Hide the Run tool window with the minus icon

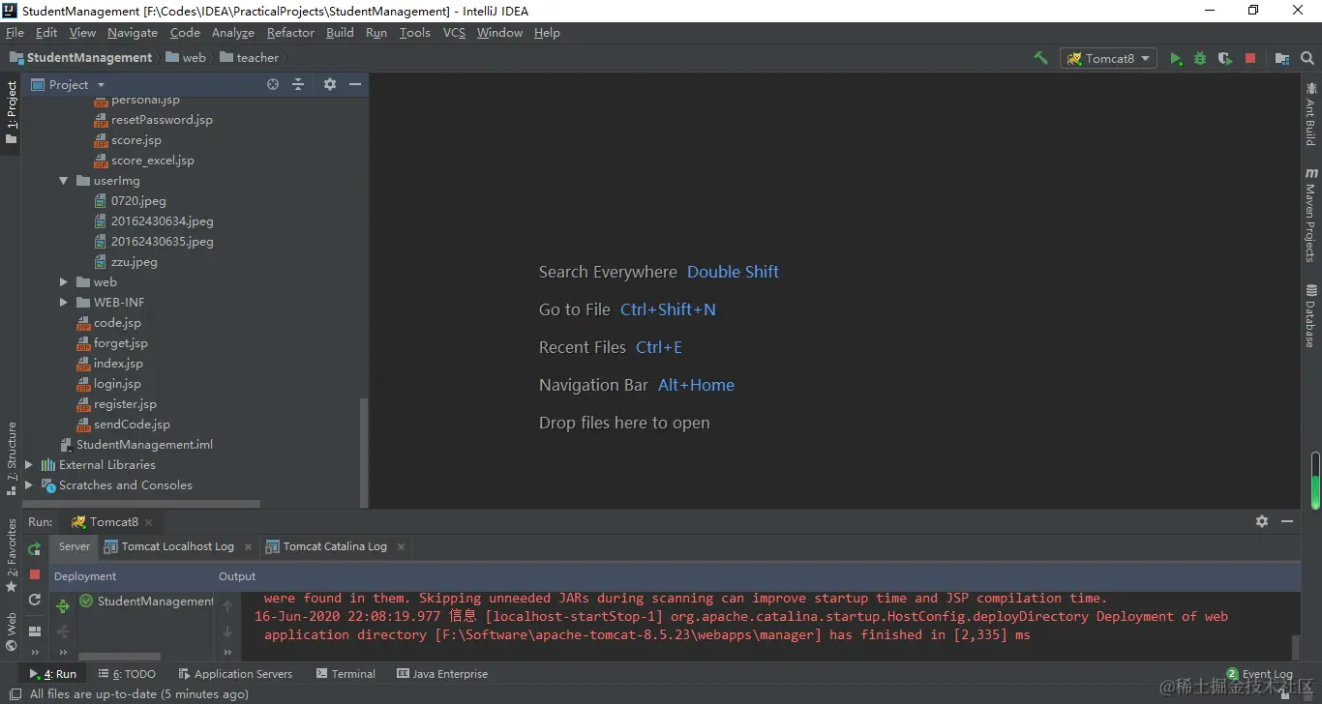click(x=1287, y=521)
